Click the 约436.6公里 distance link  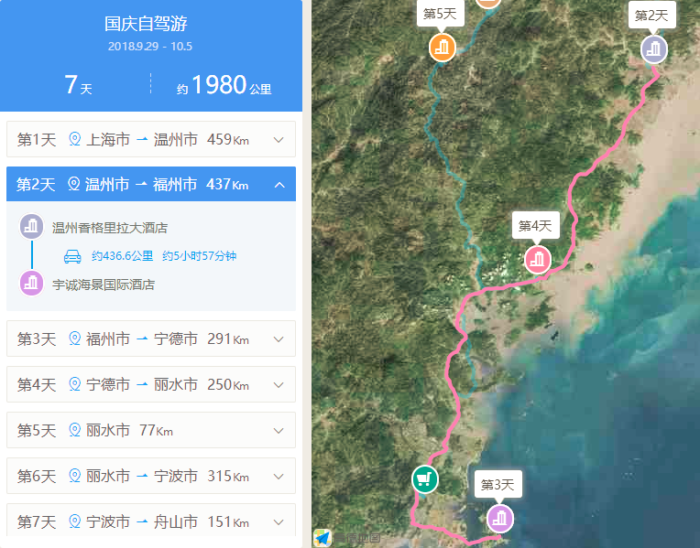(123, 256)
